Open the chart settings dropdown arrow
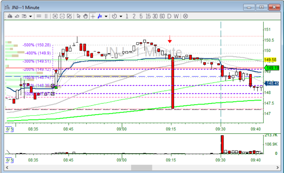Screen dimensions: 284x173 [x=30, y=16]
